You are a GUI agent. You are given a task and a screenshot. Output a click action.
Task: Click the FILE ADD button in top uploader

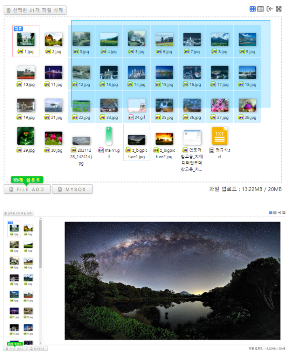[27, 189]
